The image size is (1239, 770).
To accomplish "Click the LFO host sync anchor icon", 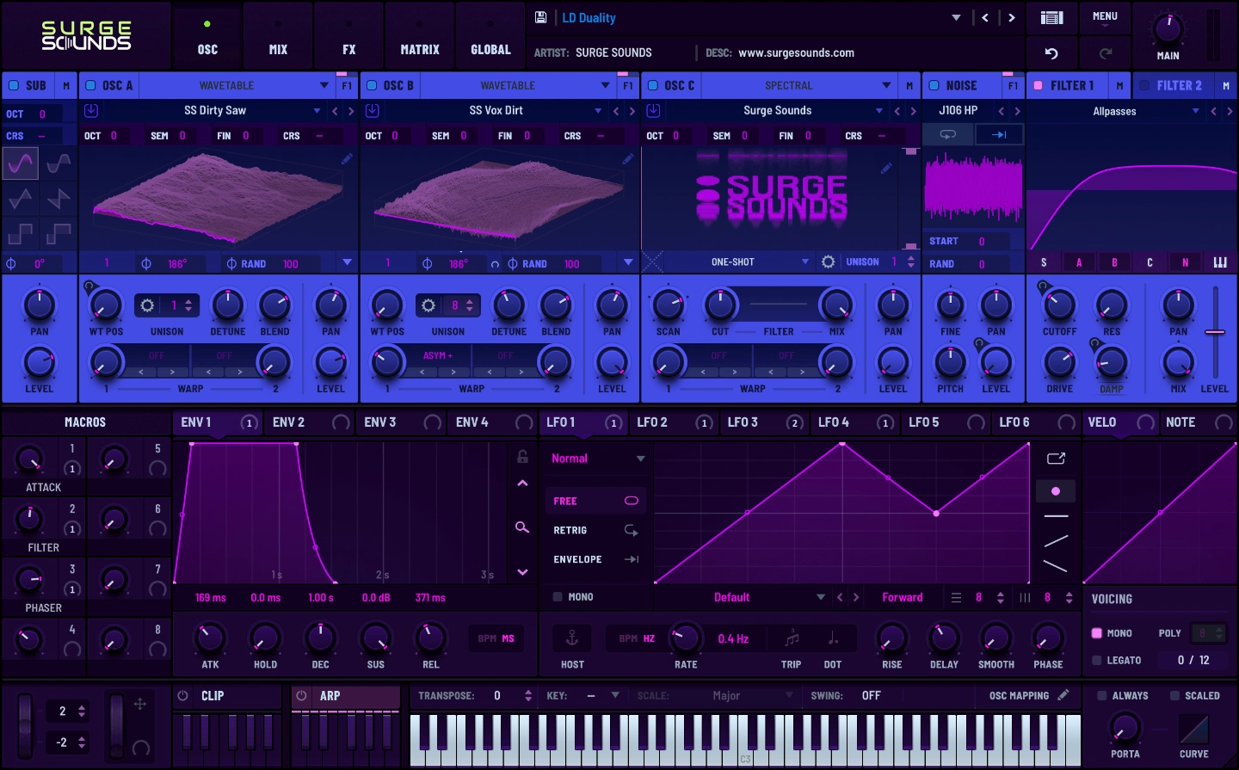I will click(571, 638).
